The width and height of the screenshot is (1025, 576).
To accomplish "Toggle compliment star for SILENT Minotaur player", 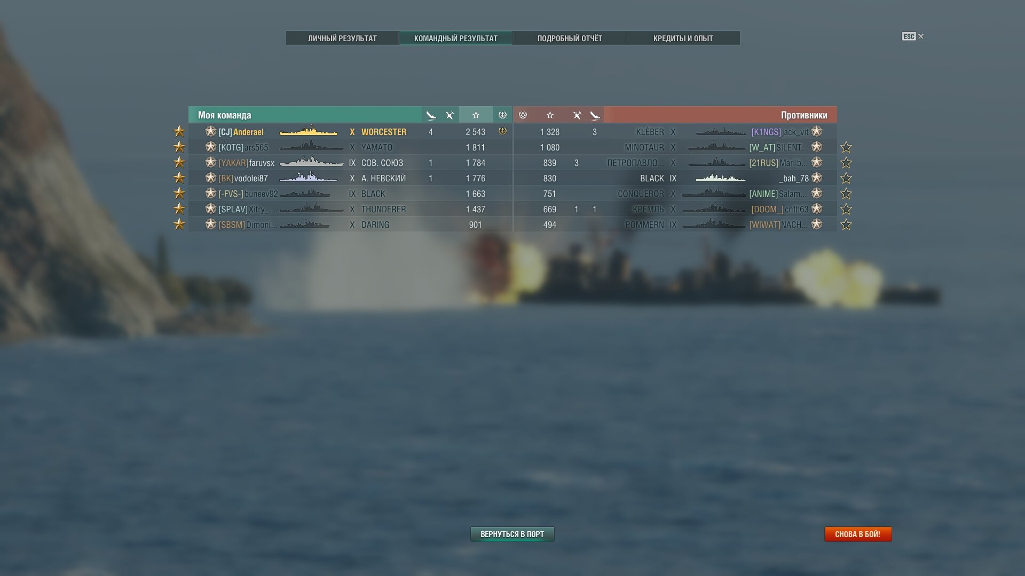I will [x=846, y=147].
